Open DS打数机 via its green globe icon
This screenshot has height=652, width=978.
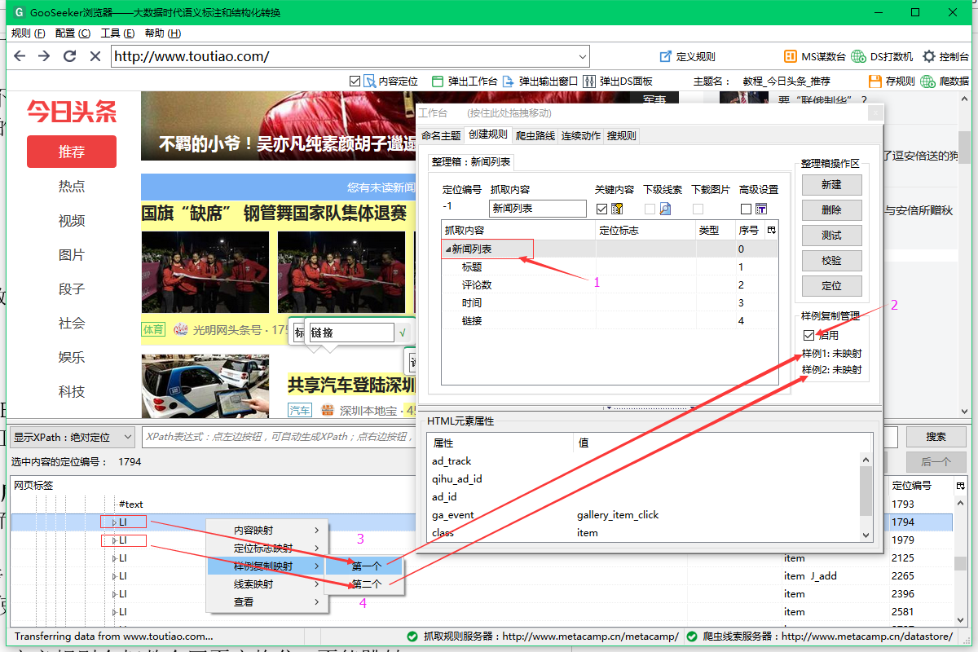point(858,56)
